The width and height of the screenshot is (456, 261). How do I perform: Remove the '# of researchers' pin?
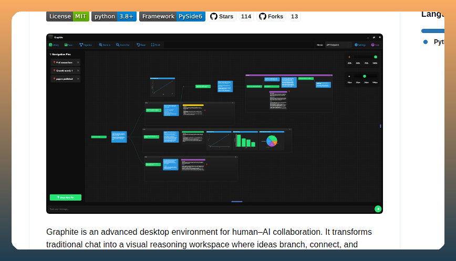(x=78, y=62)
